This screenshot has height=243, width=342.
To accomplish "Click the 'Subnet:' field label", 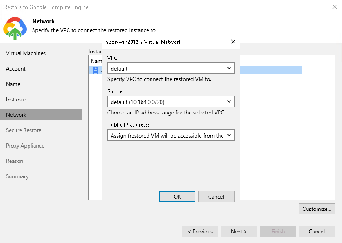I will coord(117,91).
